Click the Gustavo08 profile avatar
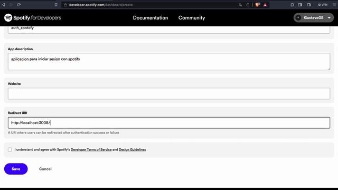The width and height of the screenshot is (338, 190). click(x=298, y=17)
